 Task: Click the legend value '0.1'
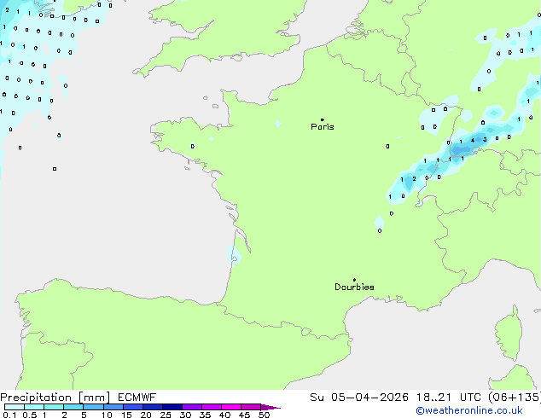click(9, 415)
